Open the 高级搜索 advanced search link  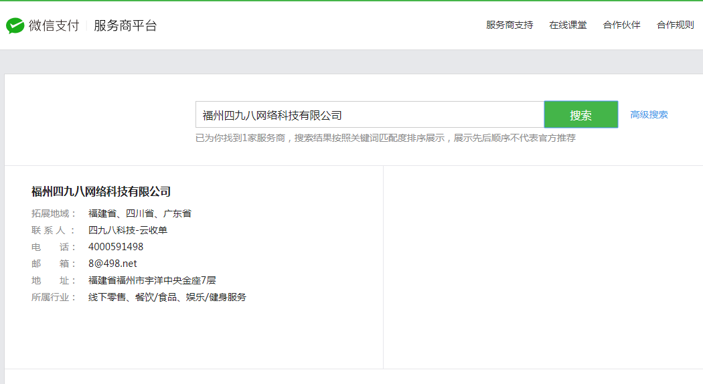[649, 114]
